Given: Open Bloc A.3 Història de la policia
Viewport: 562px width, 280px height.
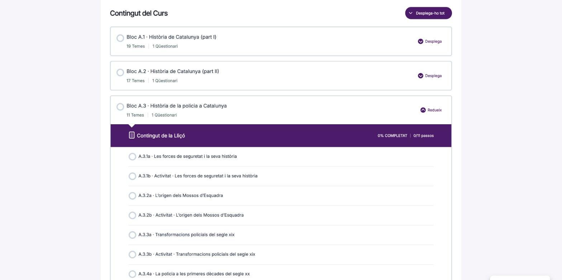Looking at the screenshot, I should [177, 106].
